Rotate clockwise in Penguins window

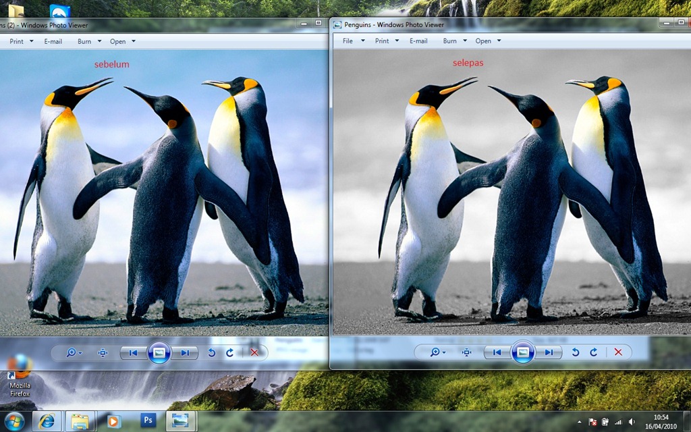594,352
